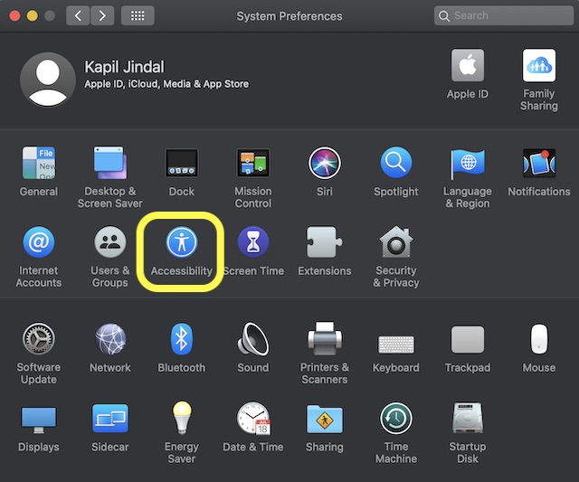The image size is (579, 482).
Task: Click the Show All grid button
Action: coord(138,15)
